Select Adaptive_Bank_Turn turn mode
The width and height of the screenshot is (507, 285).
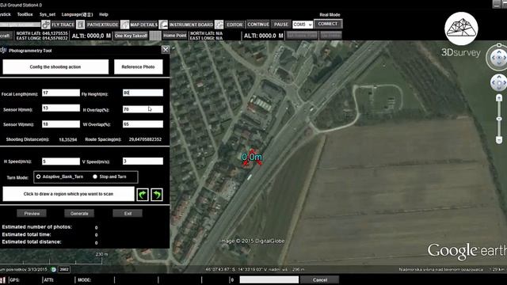coord(39,177)
